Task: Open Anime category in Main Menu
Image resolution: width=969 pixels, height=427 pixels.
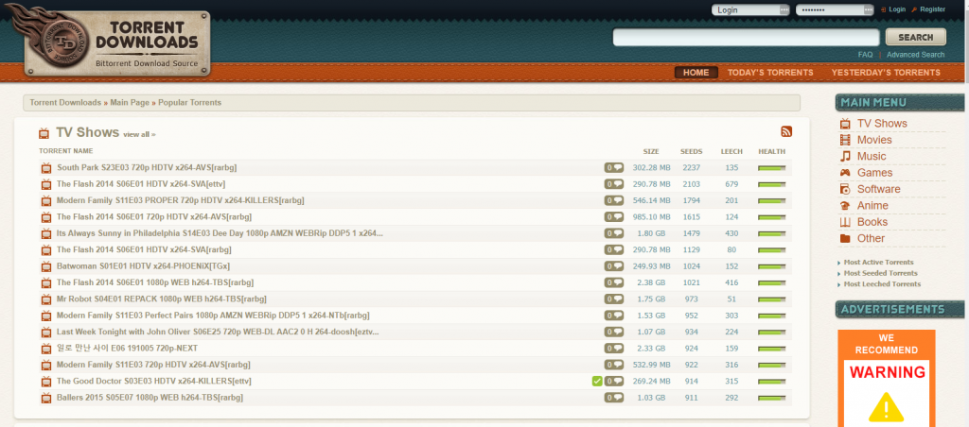Action: [872, 206]
